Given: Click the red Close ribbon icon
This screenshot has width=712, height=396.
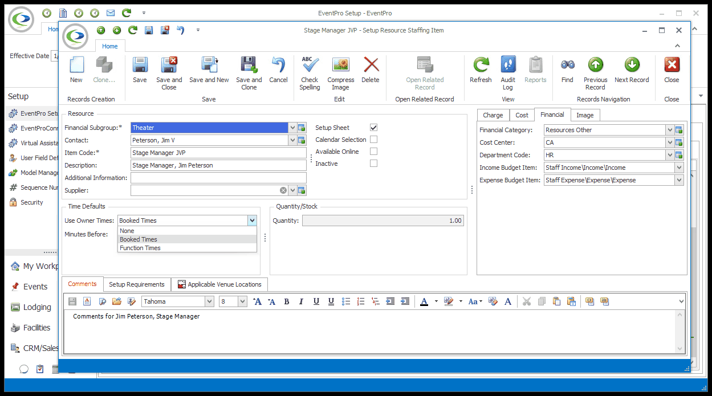Looking at the screenshot, I should [x=672, y=65].
